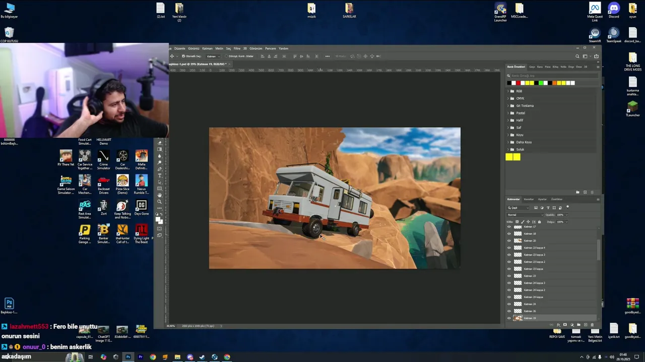
Task: Pick the green recent color swatch
Action: (541, 83)
